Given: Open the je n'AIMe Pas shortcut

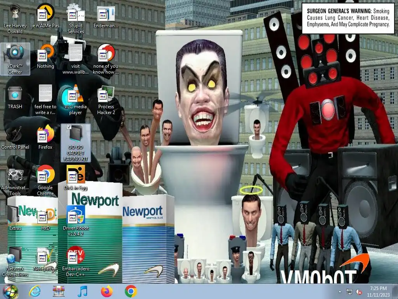Looking at the screenshot, I should click(45, 16).
